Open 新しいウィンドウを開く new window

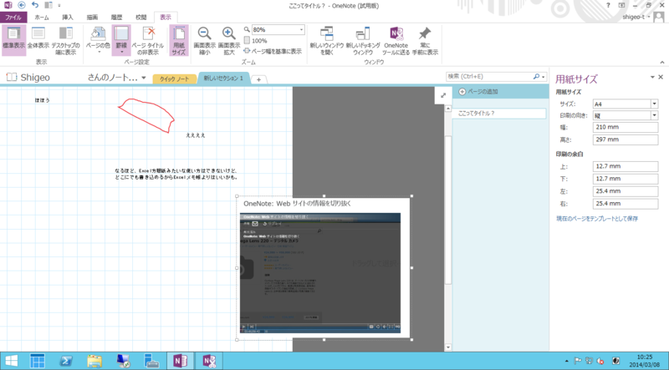327,40
